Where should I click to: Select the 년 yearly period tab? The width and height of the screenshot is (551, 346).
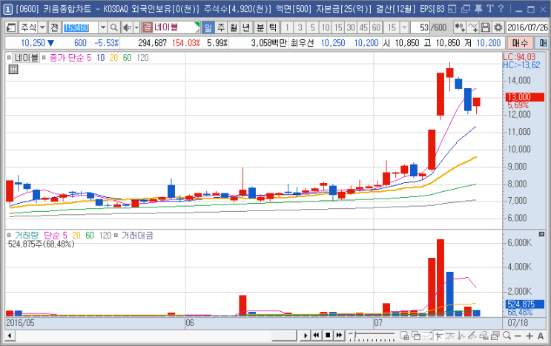[x=246, y=27]
